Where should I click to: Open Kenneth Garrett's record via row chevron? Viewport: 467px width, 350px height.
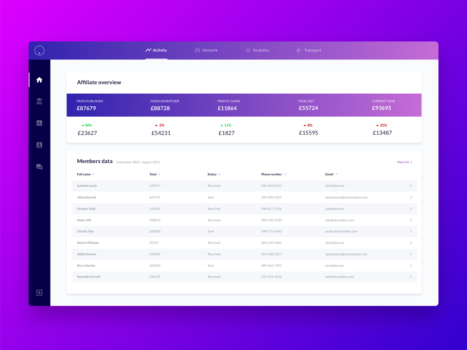coord(411,277)
